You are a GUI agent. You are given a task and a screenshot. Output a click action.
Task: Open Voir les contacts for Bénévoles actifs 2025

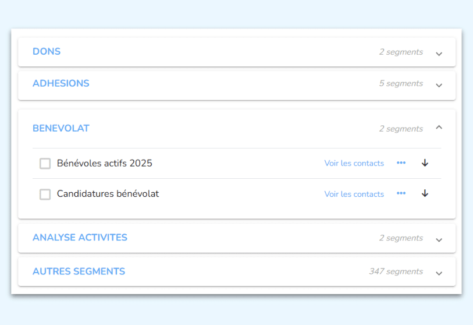(354, 164)
